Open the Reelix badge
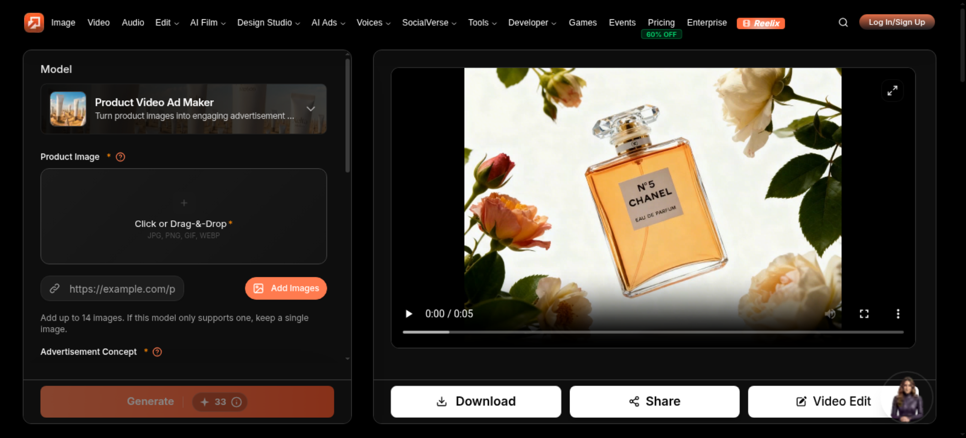966x438 pixels. (761, 23)
